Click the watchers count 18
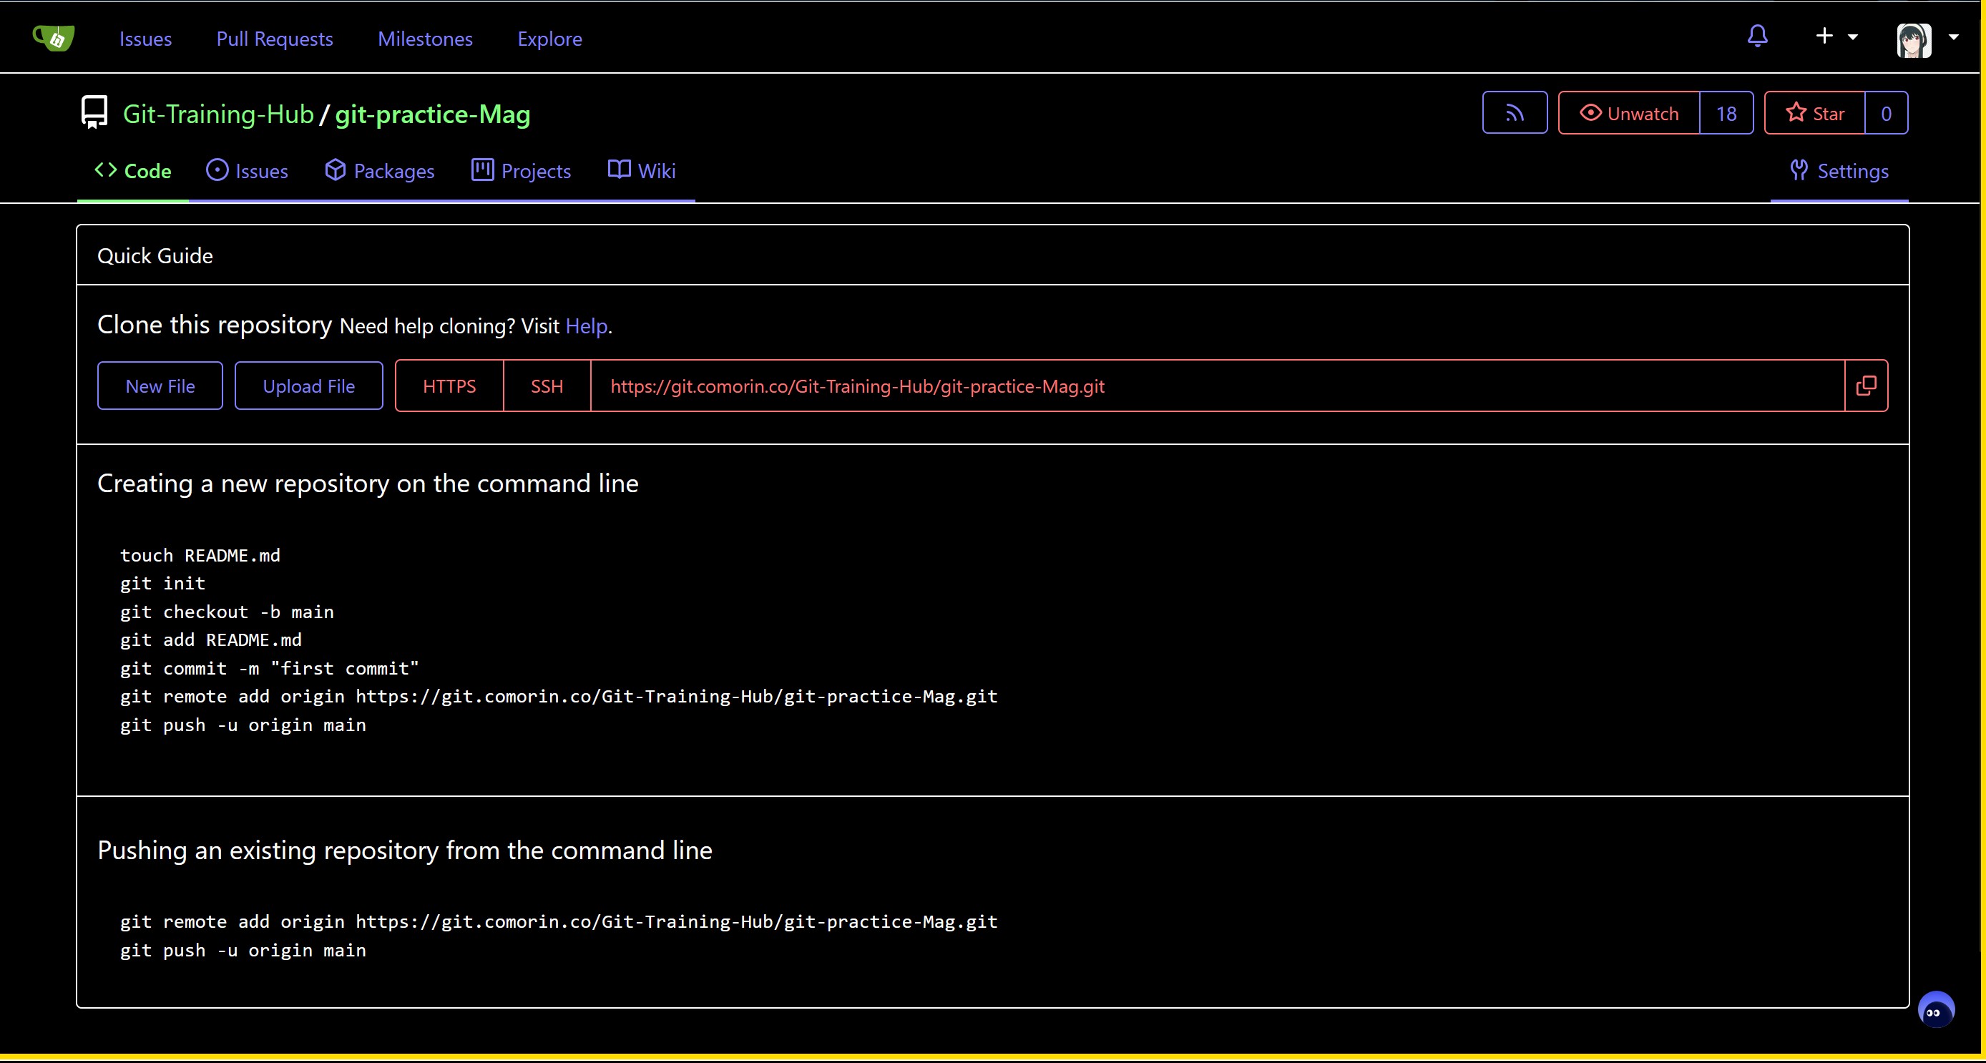Image resolution: width=1986 pixels, height=1063 pixels. 1726,113
